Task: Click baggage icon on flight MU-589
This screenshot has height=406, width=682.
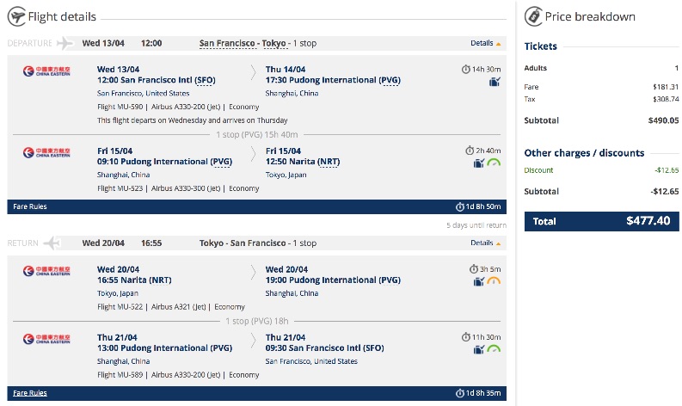Action: point(478,349)
